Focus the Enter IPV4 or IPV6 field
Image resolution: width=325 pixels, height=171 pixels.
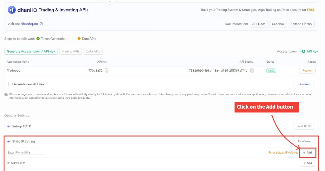pyautogui.click(x=26, y=153)
